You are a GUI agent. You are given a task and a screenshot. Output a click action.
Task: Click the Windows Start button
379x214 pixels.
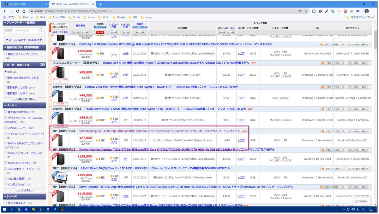click(4, 209)
